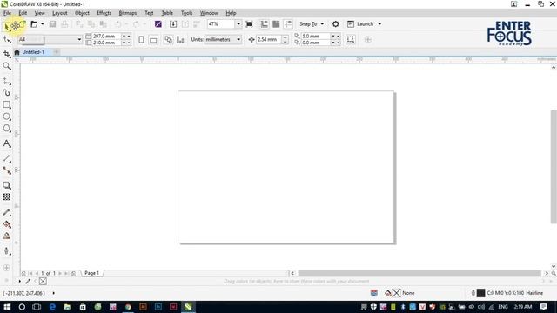Click the no-color X swatch in document palette
This screenshot has height=313, width=557.
coord(43,281)
